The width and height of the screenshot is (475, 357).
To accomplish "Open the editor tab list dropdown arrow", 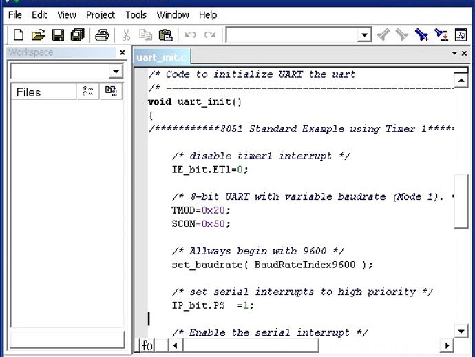I will point(454,53).
